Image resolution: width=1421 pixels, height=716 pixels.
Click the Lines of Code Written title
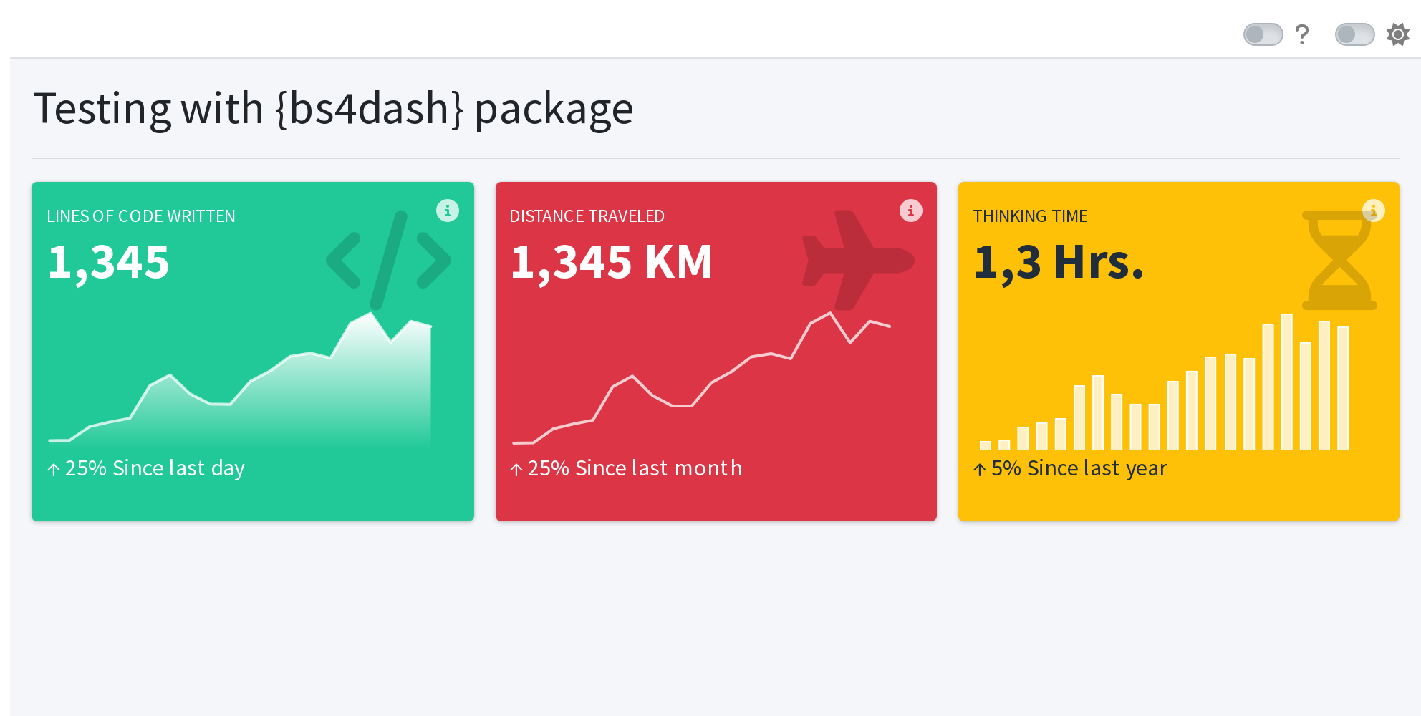click(141, 216)
